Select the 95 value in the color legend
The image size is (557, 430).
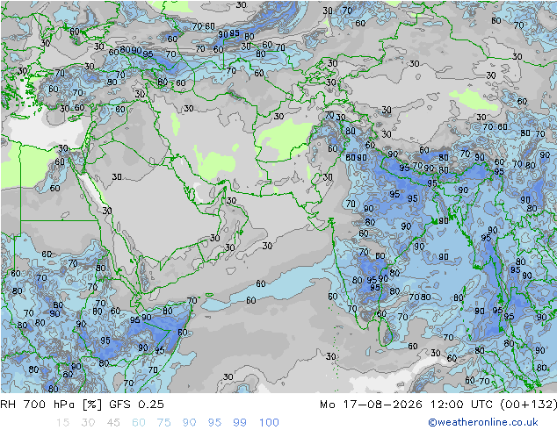(x=214, y=423)
